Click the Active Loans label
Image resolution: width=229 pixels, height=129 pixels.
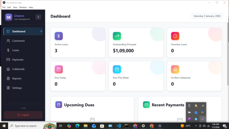[x=61, y=44]
